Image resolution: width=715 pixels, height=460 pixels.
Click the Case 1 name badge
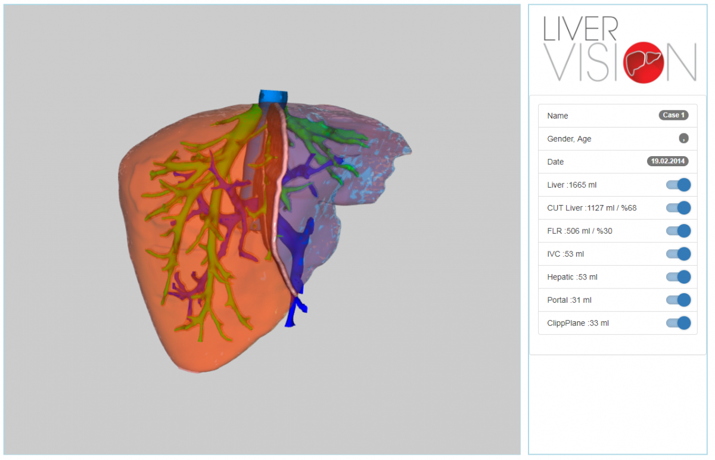tap(673, 116)
